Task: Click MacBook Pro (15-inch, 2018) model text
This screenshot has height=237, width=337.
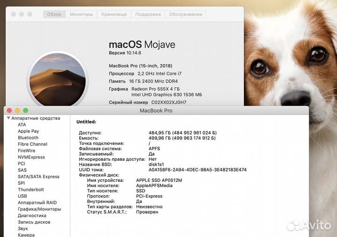Action: click(140, 66)
